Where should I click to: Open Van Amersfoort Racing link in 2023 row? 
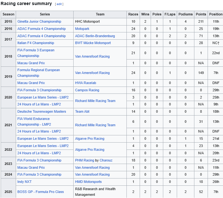pos(92,168)
